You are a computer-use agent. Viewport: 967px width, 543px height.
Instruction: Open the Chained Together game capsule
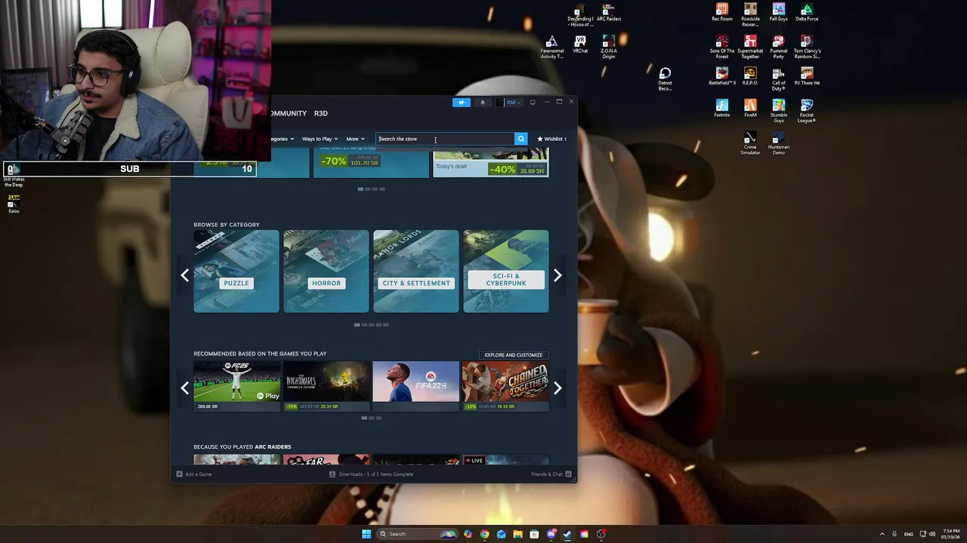point(505,386)
